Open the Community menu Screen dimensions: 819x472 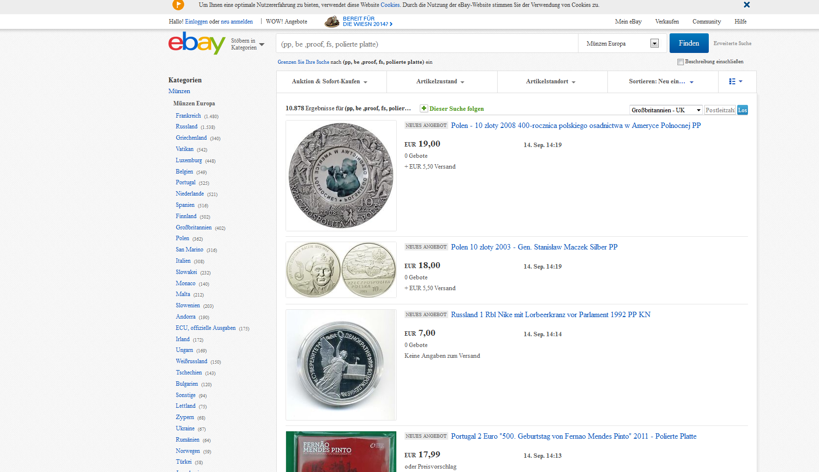(706, 22)
